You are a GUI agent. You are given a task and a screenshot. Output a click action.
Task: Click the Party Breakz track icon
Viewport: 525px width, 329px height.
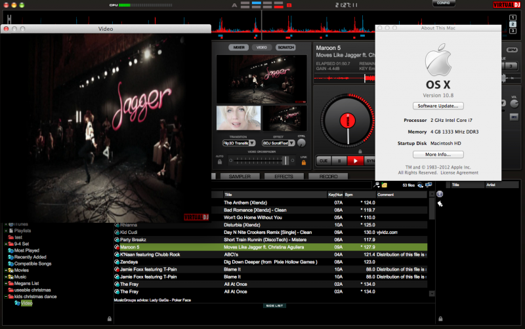[x=117, y=240]
